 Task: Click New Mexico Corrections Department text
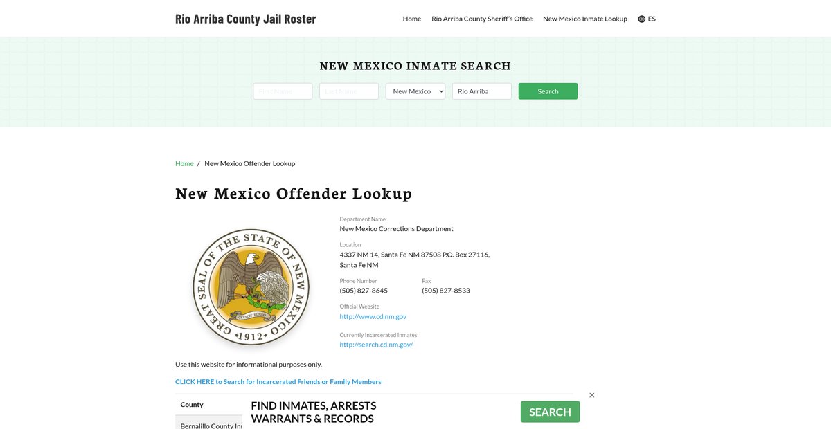(397, 229)
